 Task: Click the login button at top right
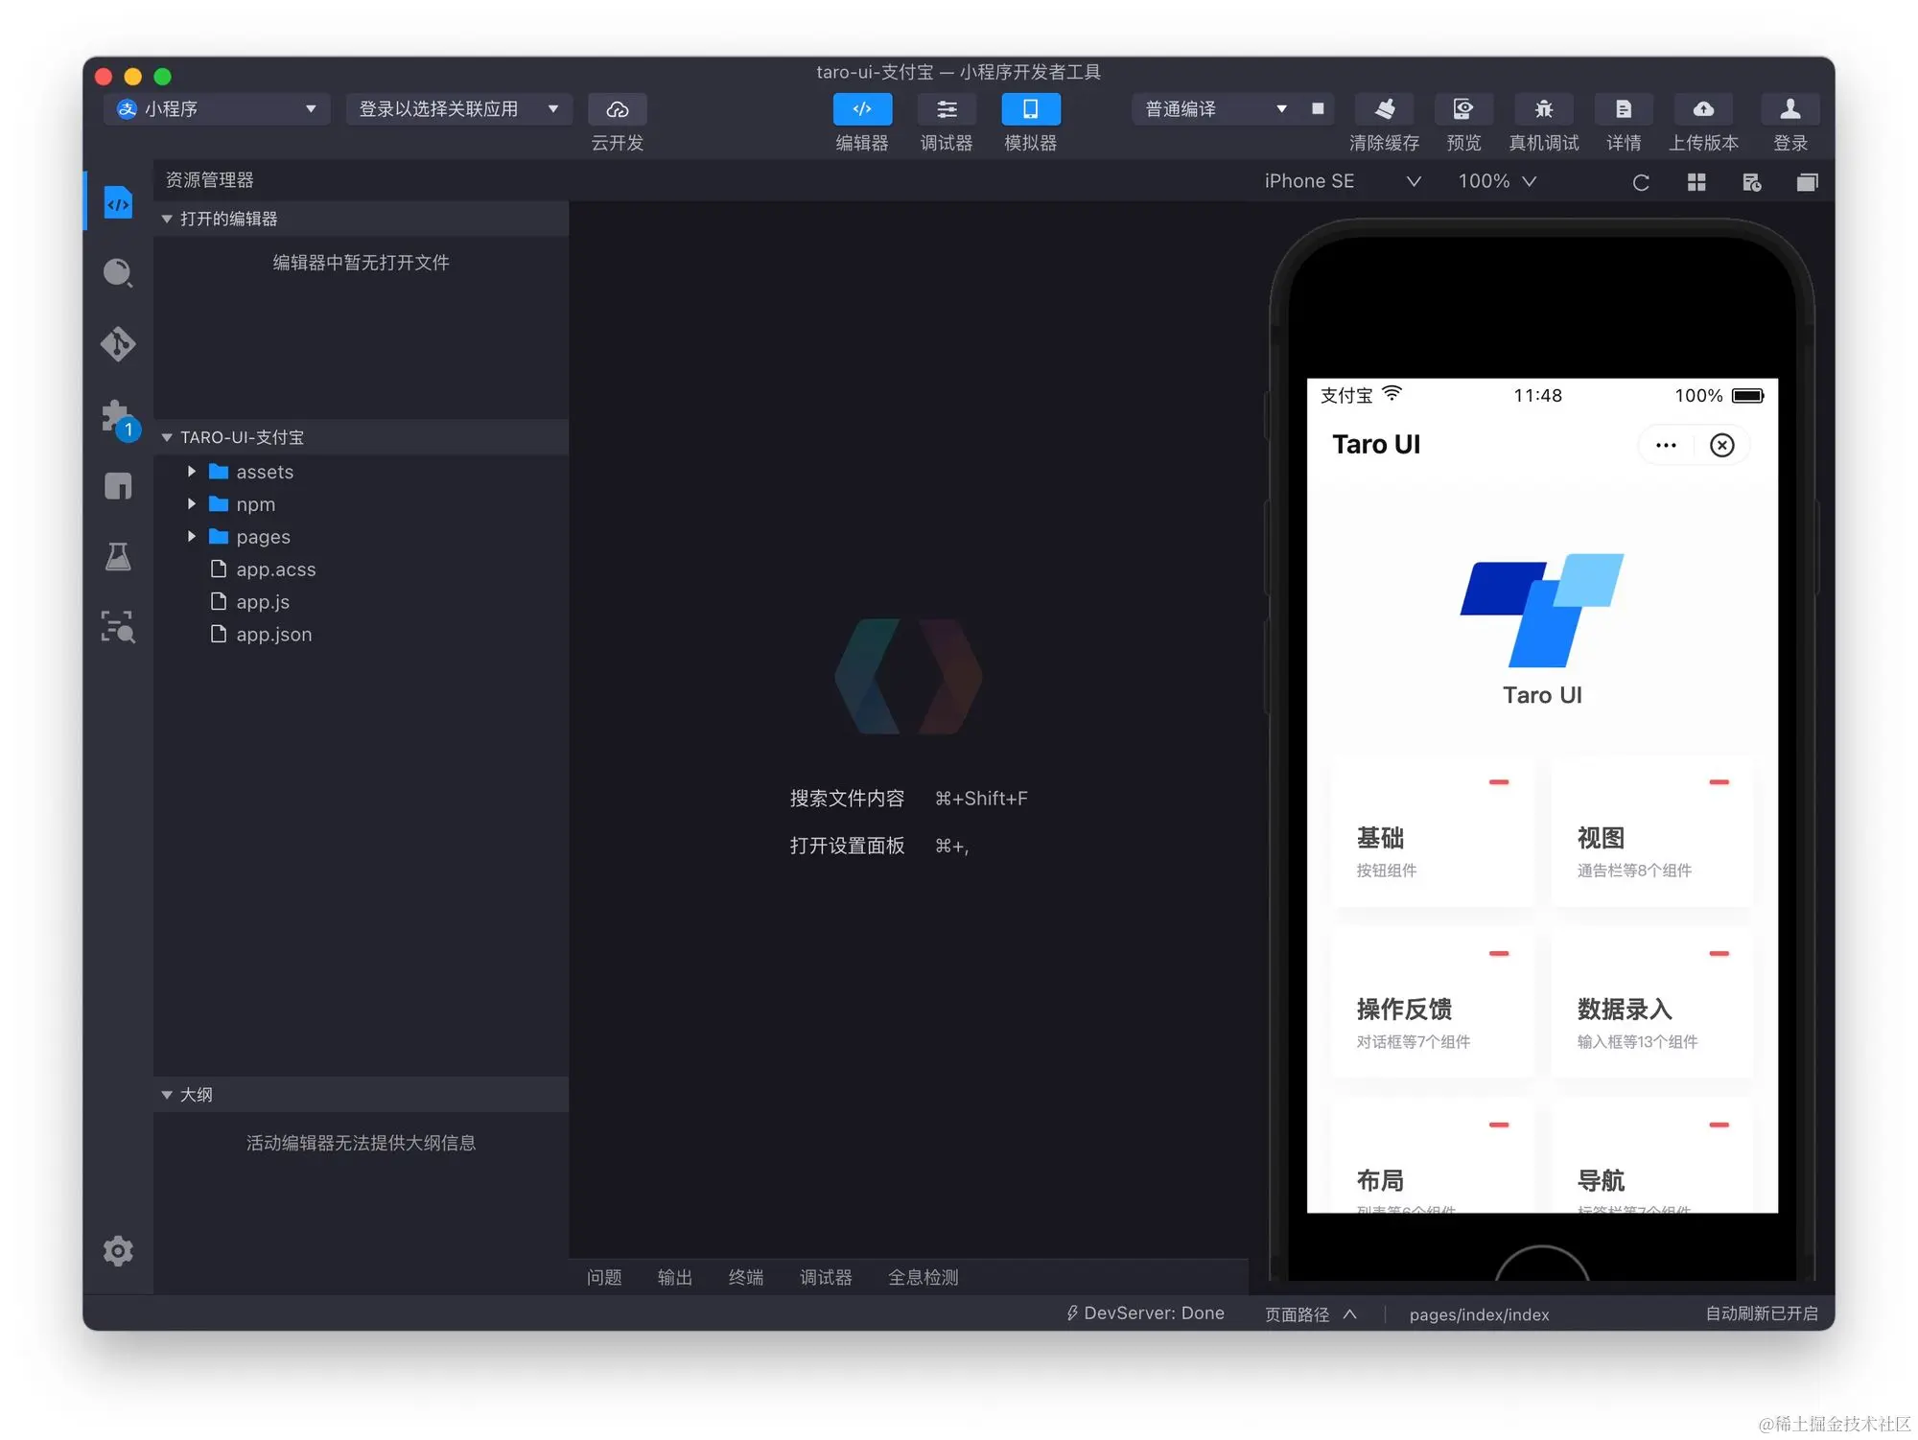(1789, 109)
